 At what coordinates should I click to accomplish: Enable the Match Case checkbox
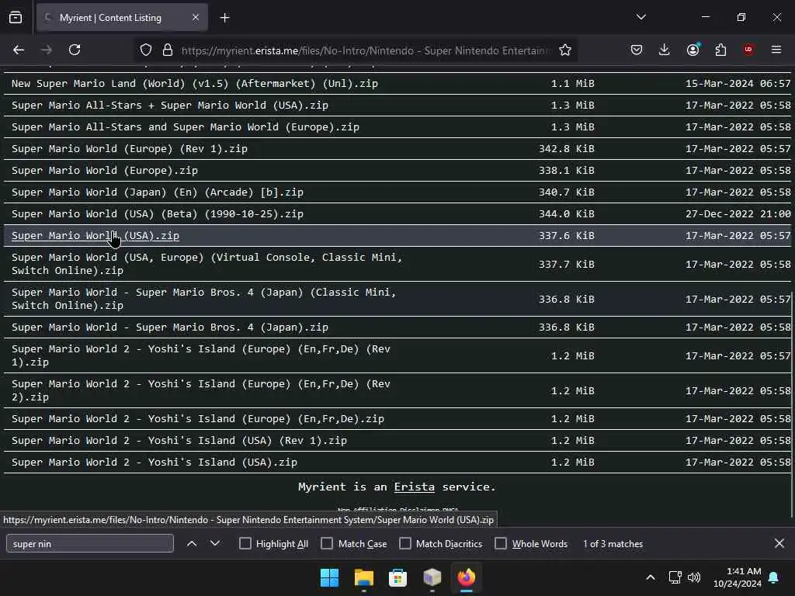(x=327, y=544)
